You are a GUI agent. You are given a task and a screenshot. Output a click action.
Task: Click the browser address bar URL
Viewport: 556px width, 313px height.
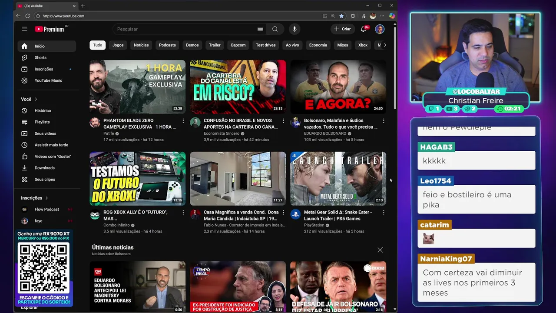tap(63, 16)
